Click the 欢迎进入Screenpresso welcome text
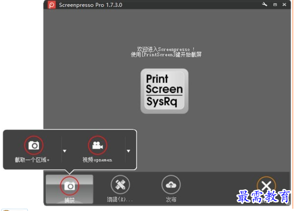The image size is (294, 211). coord(166,49)
